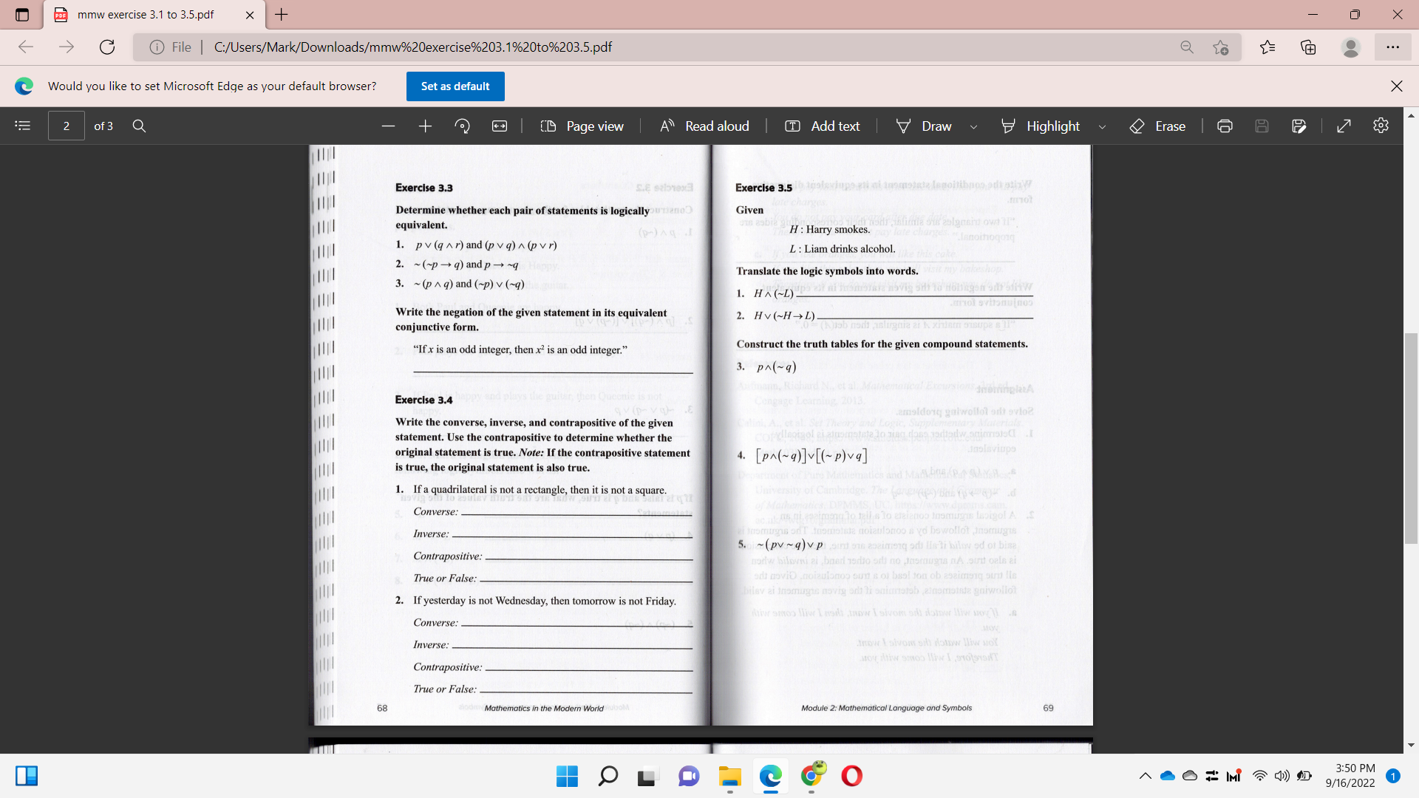Fit the page to width
Image resolution: width=1419 pixels, height=798 pixels.
pos(500,126)
